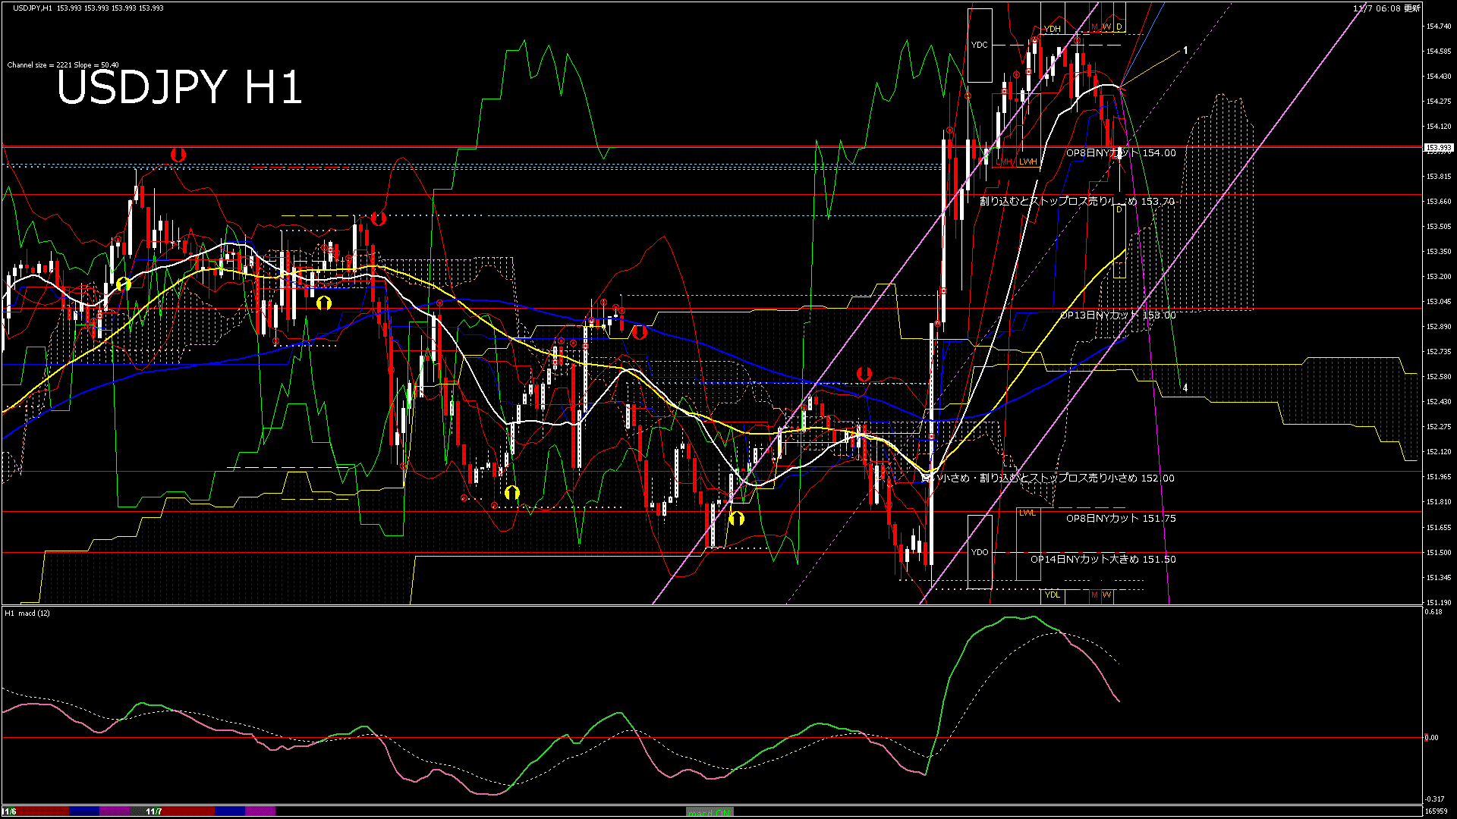Click the YDO marker box

(980, 552)
